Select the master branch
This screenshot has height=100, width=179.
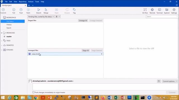[x=9, y=36]
